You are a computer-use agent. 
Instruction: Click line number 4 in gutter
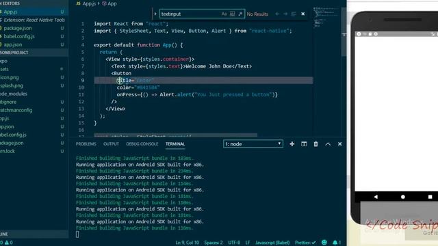83,45
